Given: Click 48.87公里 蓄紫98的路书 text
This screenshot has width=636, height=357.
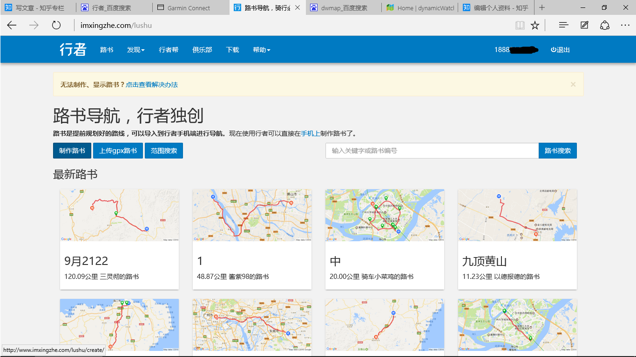Looking at the screenshot, I should (233, 277).
